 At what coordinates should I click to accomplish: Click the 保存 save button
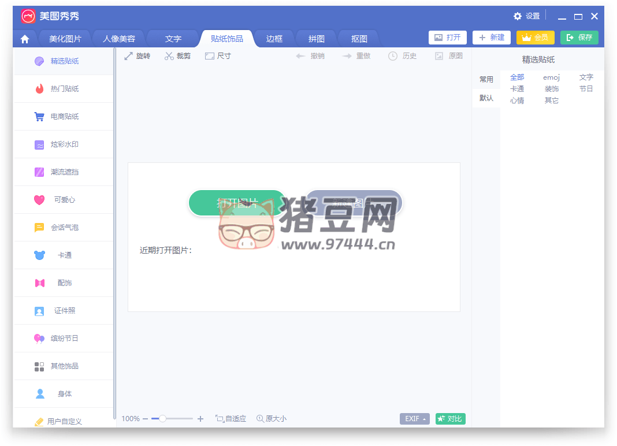pyautogui.click(x=579, y=38)
